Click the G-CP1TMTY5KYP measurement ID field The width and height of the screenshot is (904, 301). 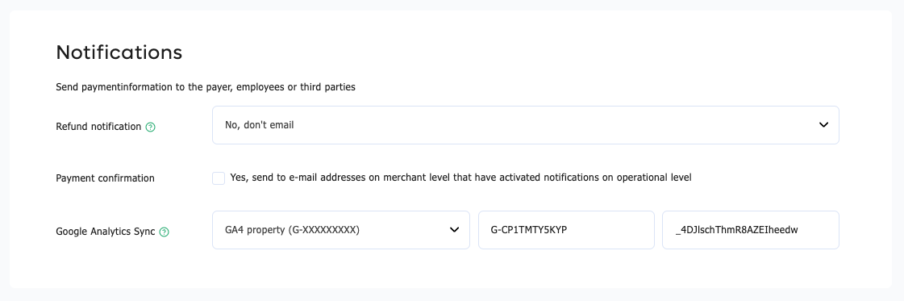(566, 230)
